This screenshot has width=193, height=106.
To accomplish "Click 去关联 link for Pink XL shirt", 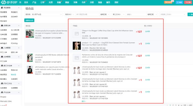I will [147, 44].
